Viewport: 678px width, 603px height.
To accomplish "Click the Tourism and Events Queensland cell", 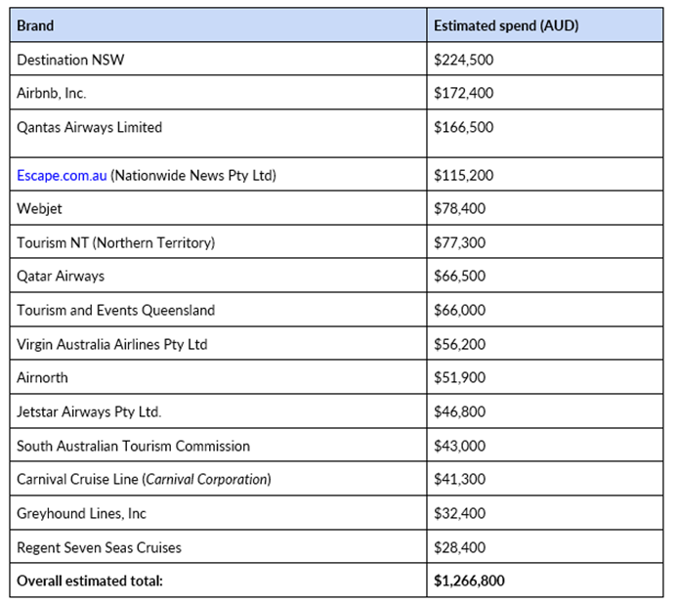I will (115, 310).
